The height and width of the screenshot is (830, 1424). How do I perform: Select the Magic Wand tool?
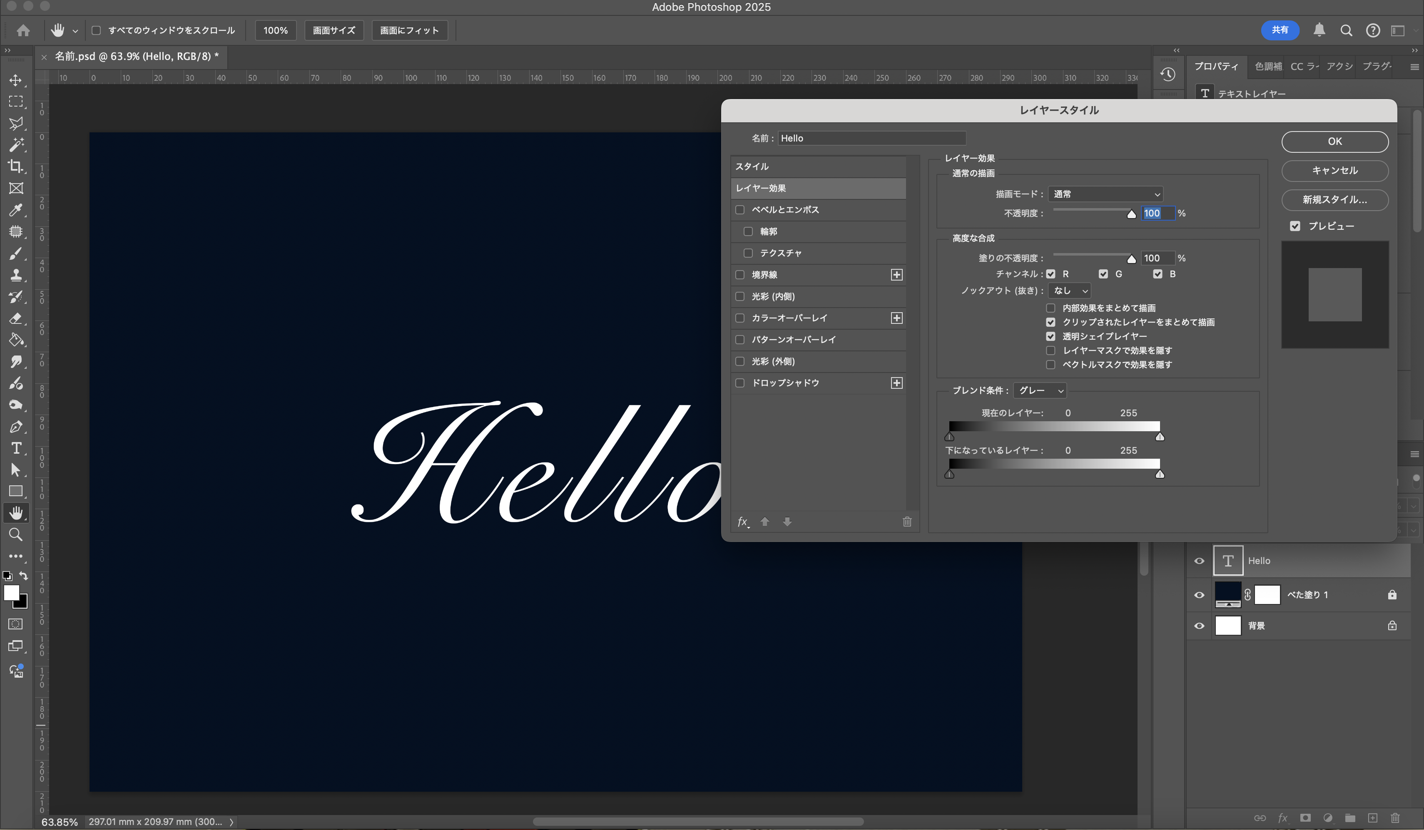[x=16, y=144]
